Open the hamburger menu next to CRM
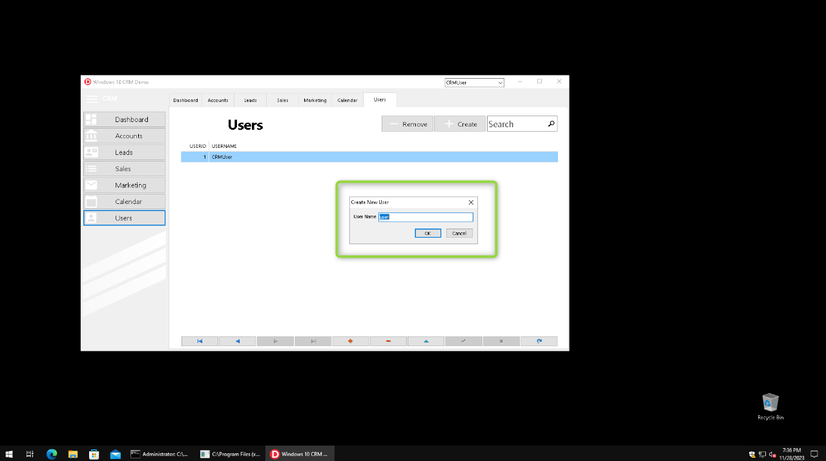This screenshot has height=461, width=826. point(92,99)
